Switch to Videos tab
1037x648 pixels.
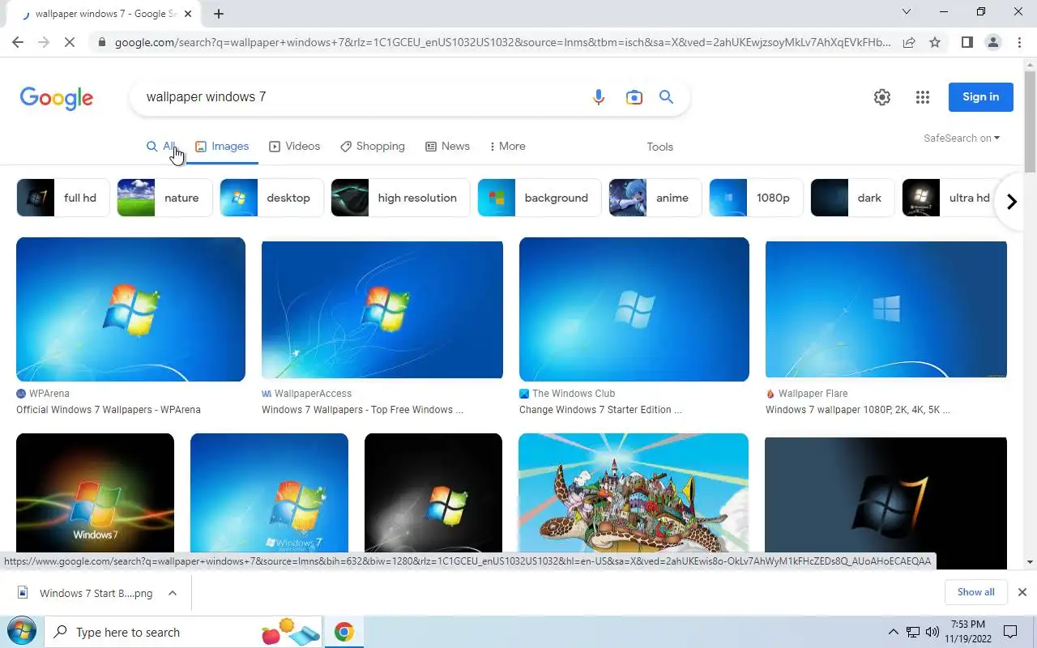[x=295, y=147]
